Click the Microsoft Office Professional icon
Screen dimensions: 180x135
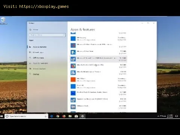[x=73, y=45]
